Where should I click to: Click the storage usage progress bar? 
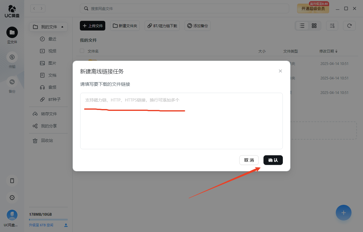coord(48,220)
